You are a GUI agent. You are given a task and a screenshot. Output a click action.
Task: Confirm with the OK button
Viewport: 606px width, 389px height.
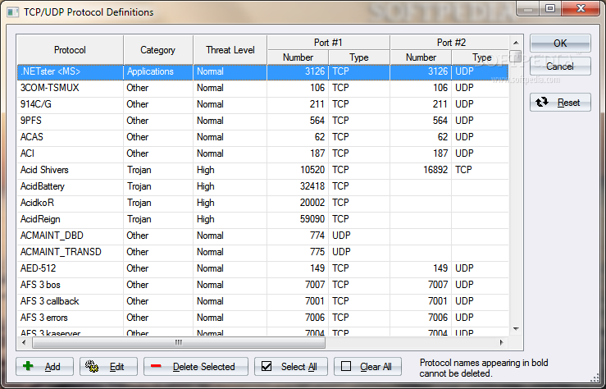tap(560, 43)
